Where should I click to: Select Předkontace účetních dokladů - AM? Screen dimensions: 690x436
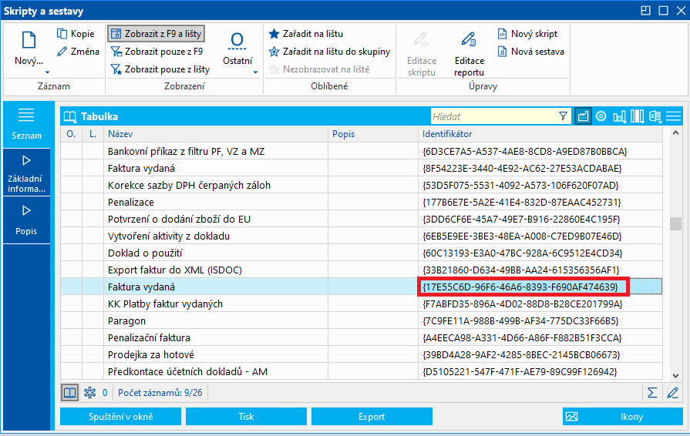[362, 371]
